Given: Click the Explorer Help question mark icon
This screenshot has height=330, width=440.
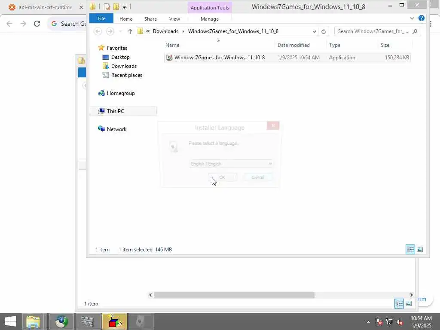Looking at the screenshot, I should point(421,18).
